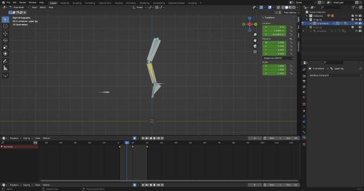The image size is (364, 191).
Task: Open the red Texture properties tab
Action: click(x=304, y=144)
